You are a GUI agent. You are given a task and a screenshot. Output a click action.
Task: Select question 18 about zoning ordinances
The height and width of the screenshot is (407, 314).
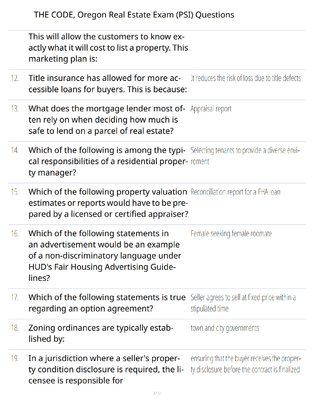coord(101,333)
